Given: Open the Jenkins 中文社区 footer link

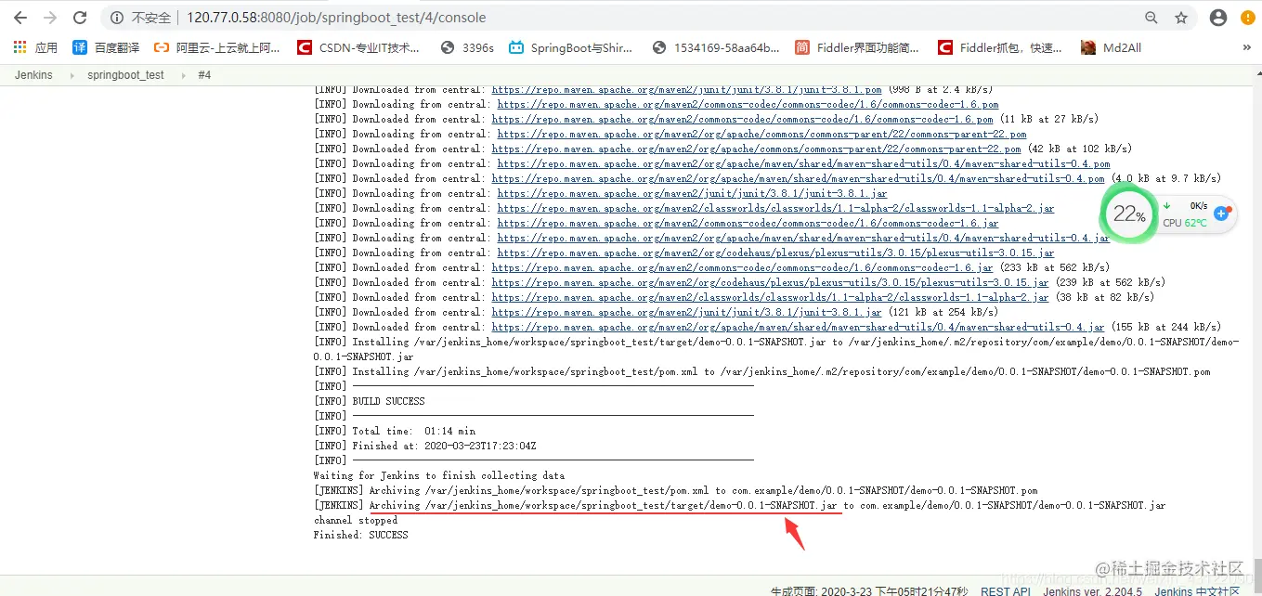Looking at the screenshot, I should click(x=1197, y=590).
